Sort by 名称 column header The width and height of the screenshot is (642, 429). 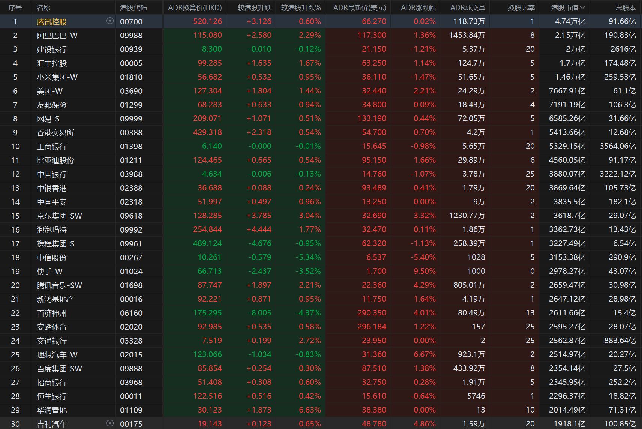[x=43, y=7]
